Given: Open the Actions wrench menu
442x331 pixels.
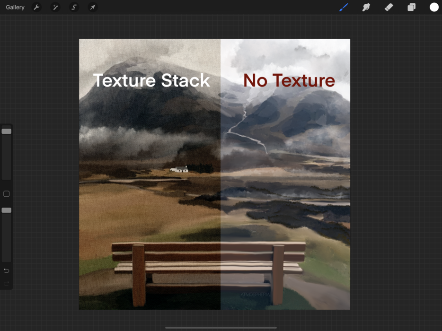Looking at the screenshot, I should pos(36,7).
